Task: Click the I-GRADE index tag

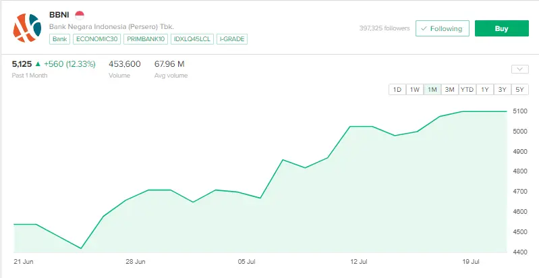Action: click(x=232, y=39)
